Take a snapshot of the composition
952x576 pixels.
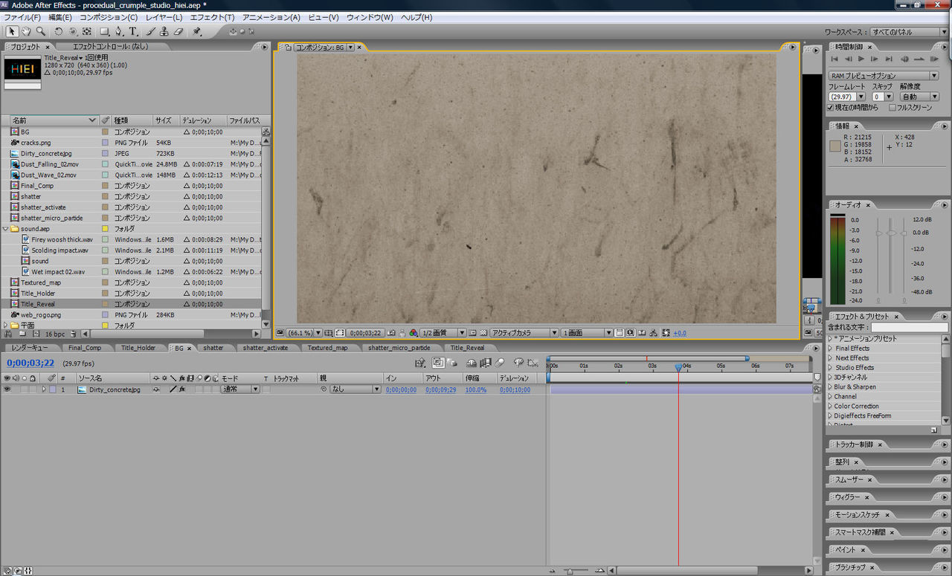click(390, 333)
